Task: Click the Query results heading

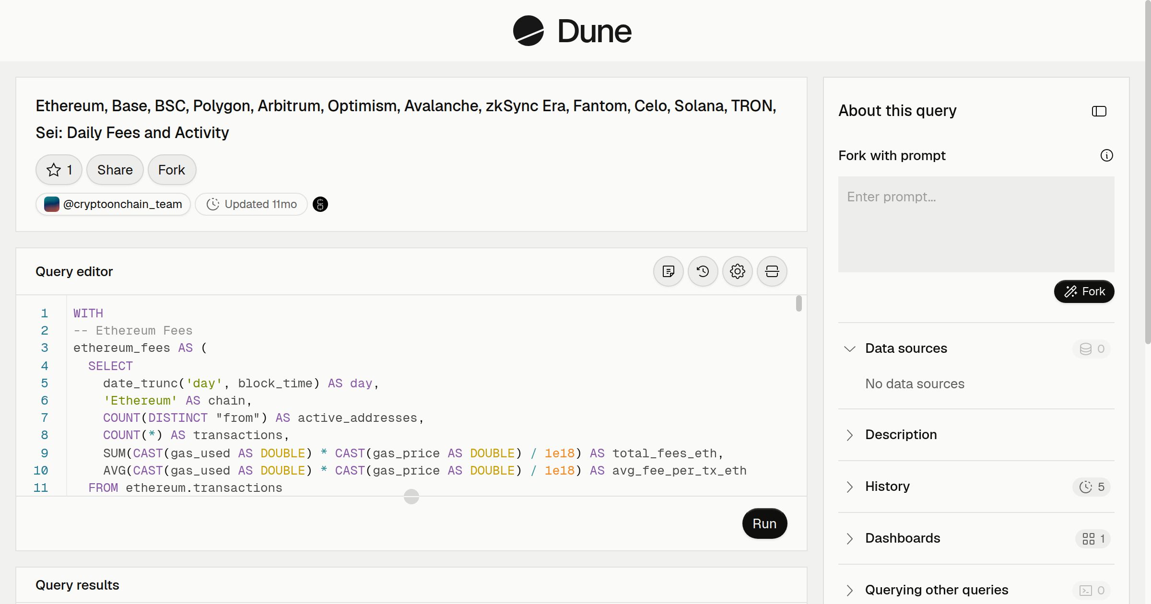Action: [77, 585]
